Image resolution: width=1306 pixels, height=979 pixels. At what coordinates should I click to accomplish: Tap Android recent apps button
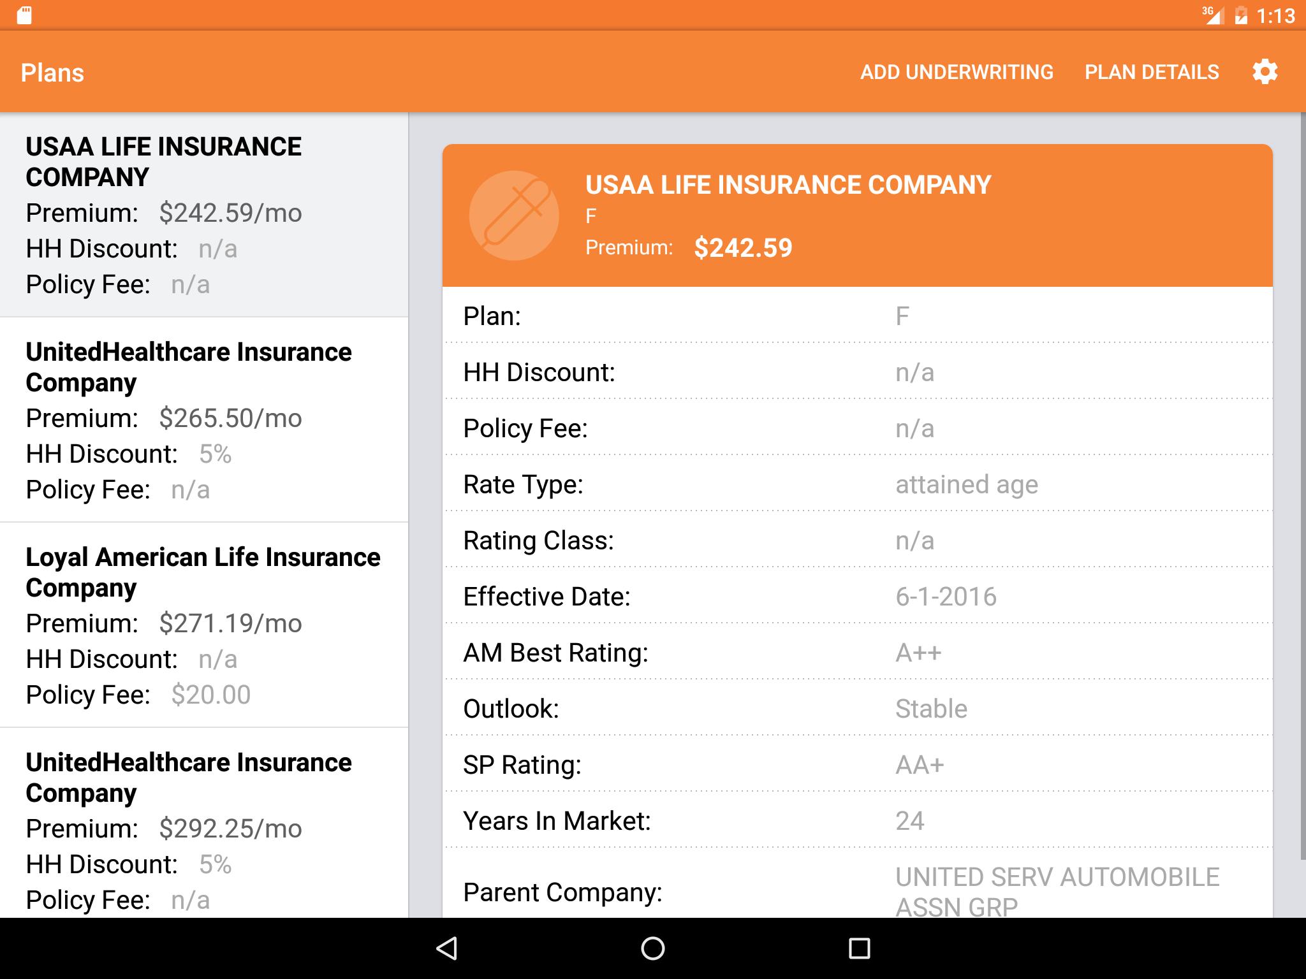point(859,948)
